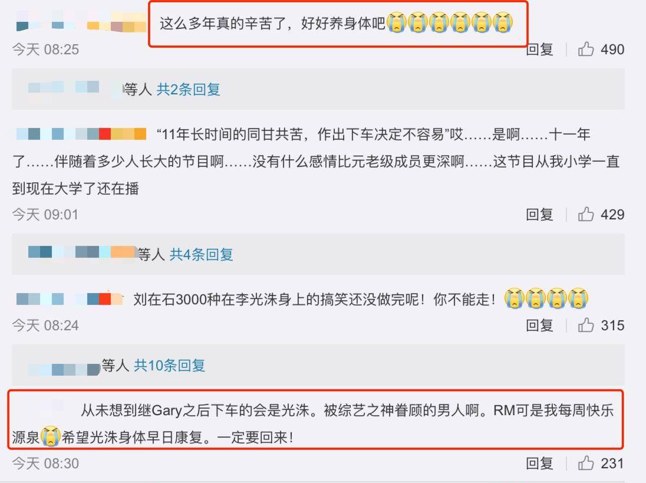
Task: Expand 共2条回复 replies
Action: 188,89
